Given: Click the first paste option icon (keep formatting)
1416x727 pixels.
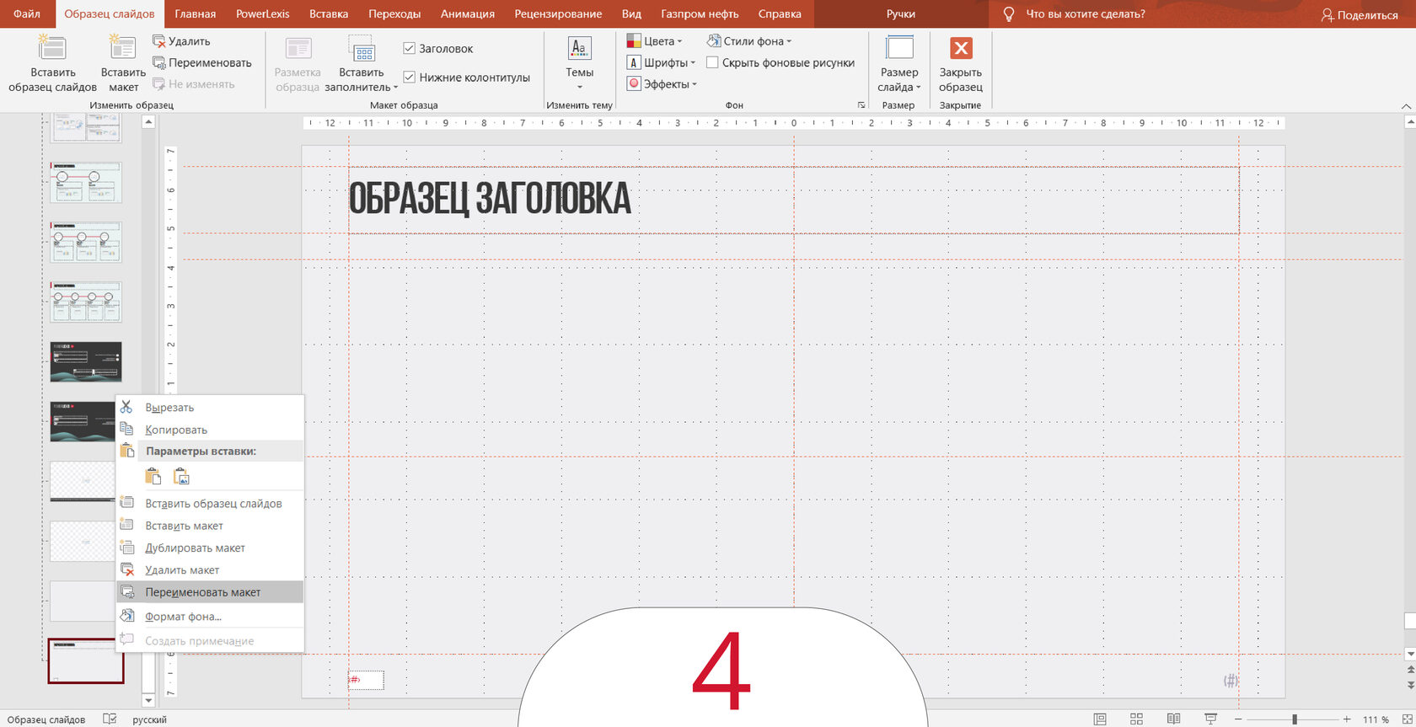Looking at the screenshot, I should [153, 477].
